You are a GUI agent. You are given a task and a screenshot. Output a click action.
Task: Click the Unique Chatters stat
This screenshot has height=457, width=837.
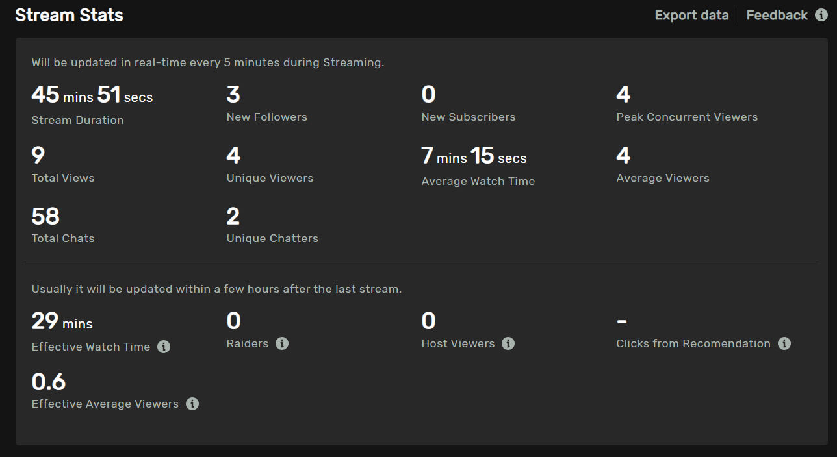(231, 216)
